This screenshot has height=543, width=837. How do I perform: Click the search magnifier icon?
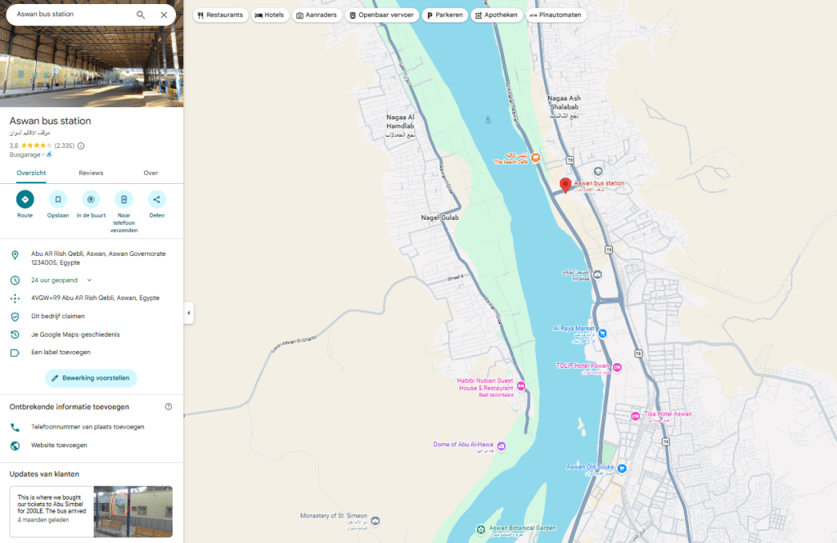click(141, 15)
